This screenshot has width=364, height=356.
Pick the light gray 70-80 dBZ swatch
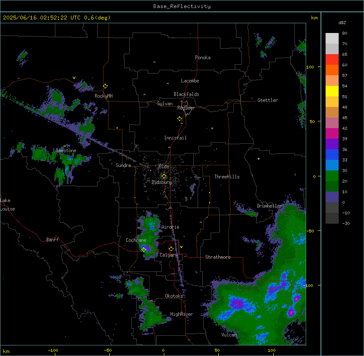(x=332, y=38)
